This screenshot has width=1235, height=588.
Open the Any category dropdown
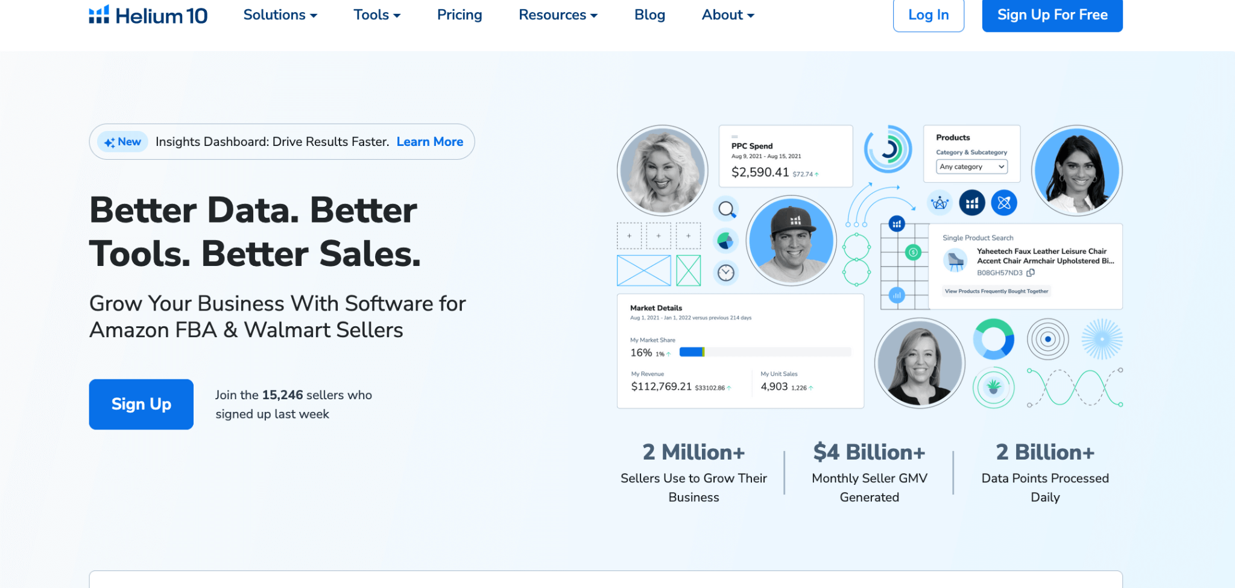tap(971, 167)
